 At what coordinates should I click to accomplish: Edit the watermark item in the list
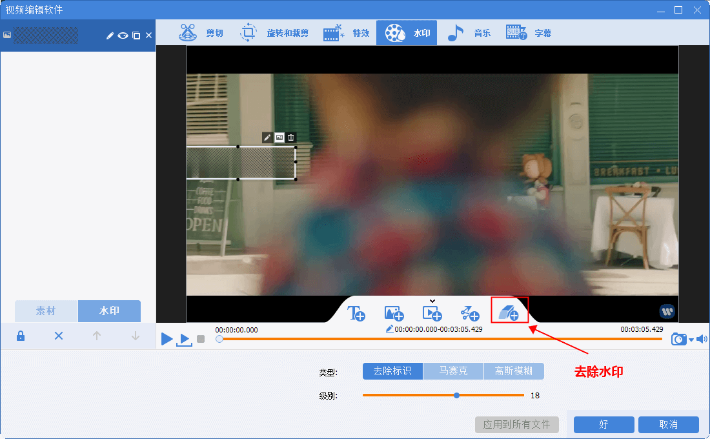[x=110, y=36]
